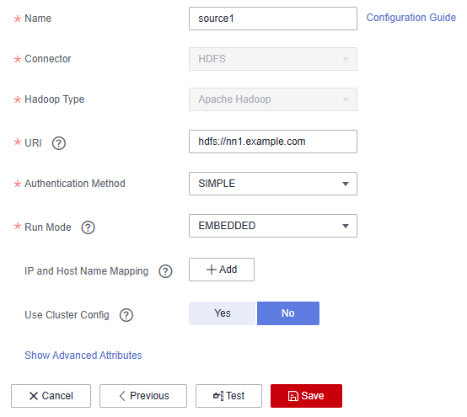Expand the Run Mode EMBEDDED dropdown
The width and height of the screenshot is (467, 417).
click(x=273, y=226)
